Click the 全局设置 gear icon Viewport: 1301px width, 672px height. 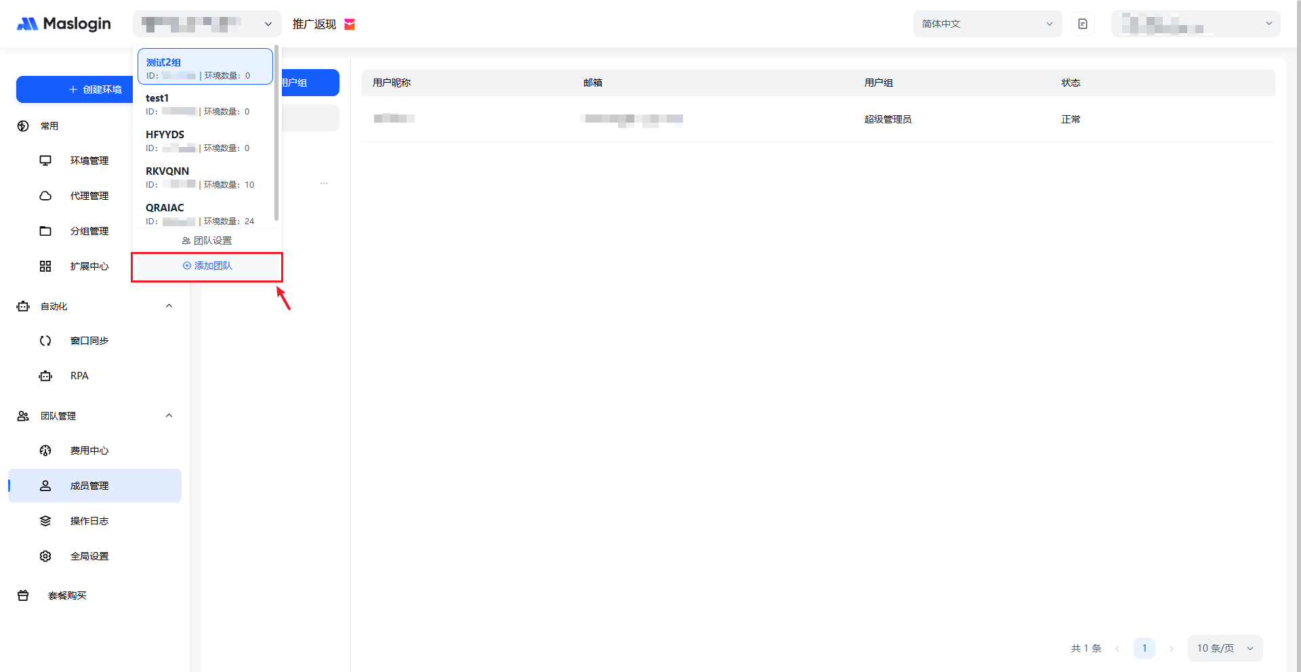pos(45,556)
